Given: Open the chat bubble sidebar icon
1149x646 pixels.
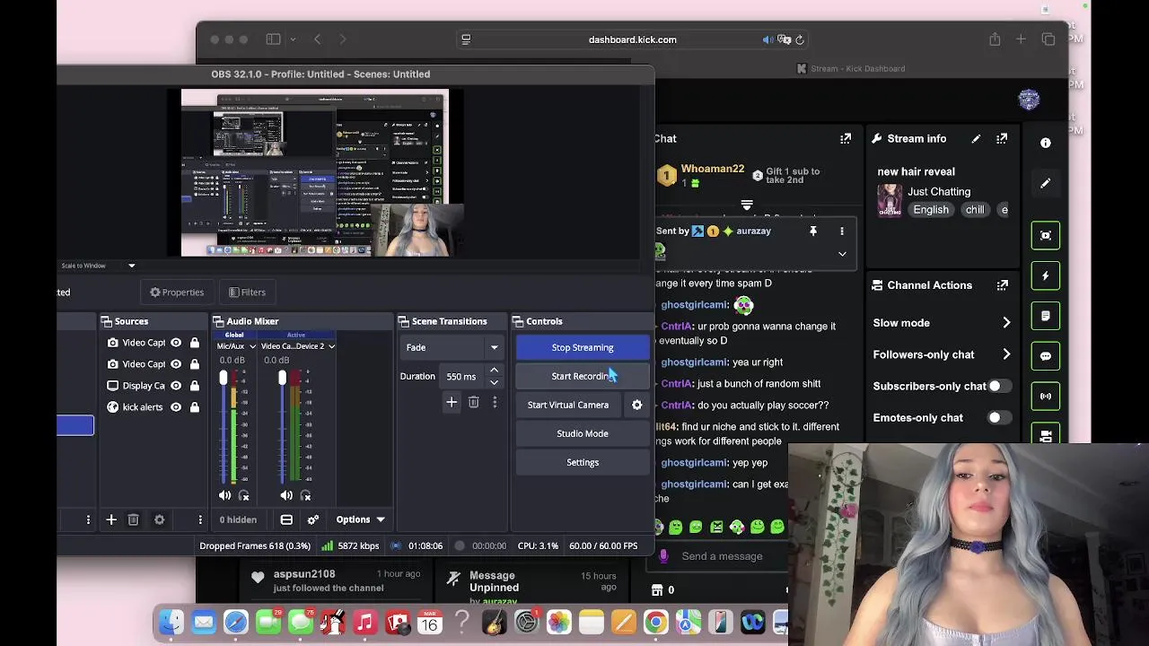Looking at the screenshot, I should pos(1046,356).
